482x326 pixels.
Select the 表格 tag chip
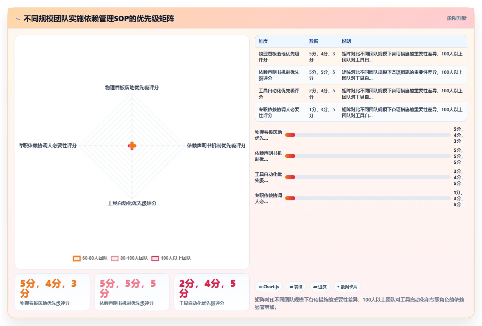point(296,287)
